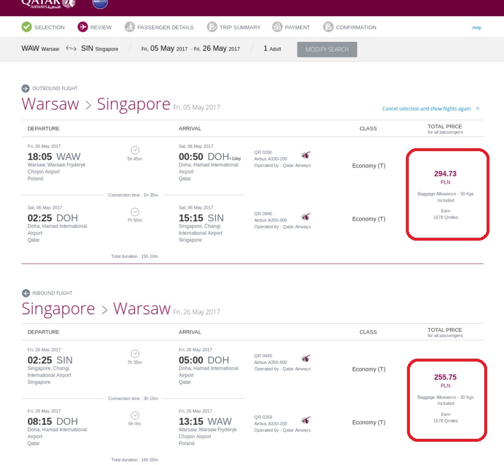Open the Trip Summary step
Image resolution: width=504 pixels, height=465 pixels.
[240, 27]
